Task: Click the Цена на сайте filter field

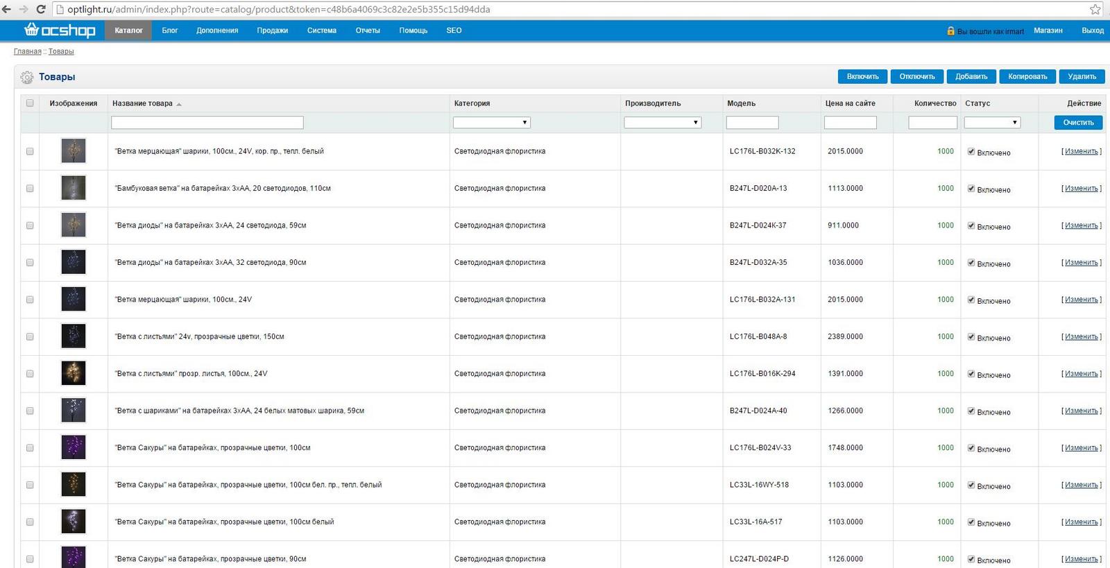Action: [851, 122]
